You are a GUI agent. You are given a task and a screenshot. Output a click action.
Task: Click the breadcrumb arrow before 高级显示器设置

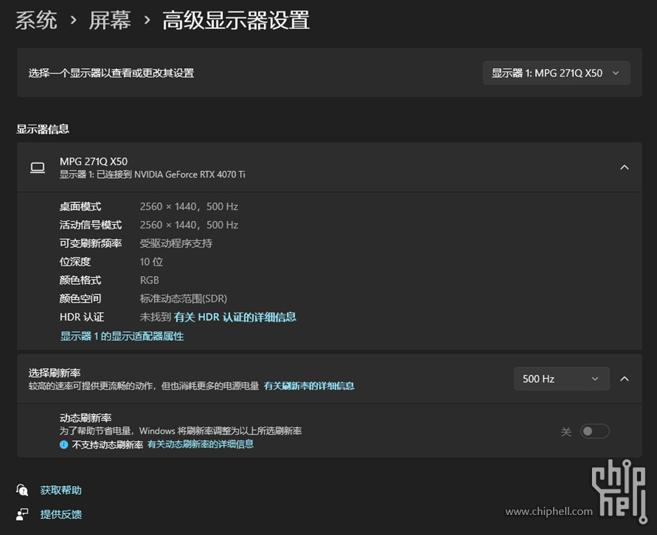point(147,21)
